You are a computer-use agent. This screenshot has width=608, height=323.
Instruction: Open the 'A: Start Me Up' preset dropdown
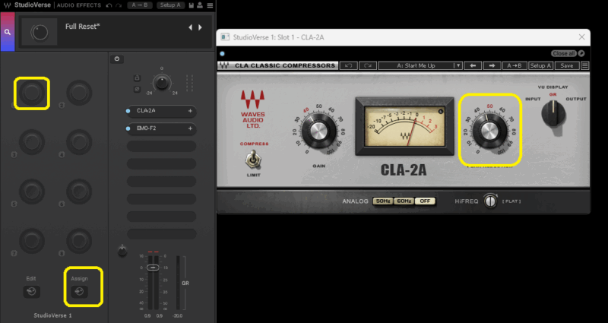tap(420, 65)
